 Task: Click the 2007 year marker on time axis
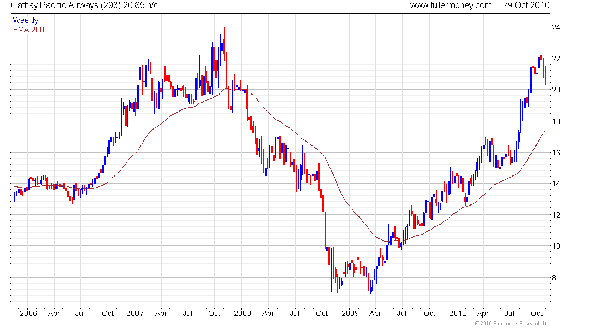[x=135, y=313]
